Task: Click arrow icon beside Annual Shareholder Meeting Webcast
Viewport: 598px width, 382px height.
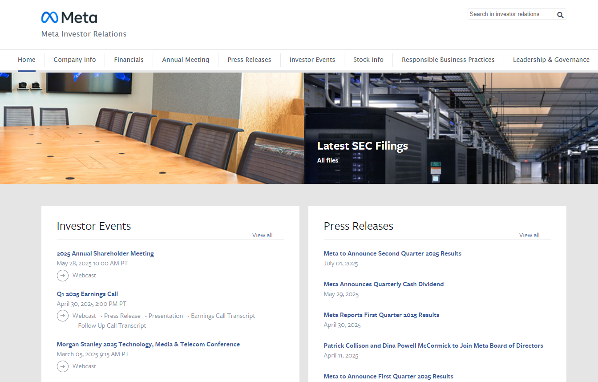Action: pos(63,276)
